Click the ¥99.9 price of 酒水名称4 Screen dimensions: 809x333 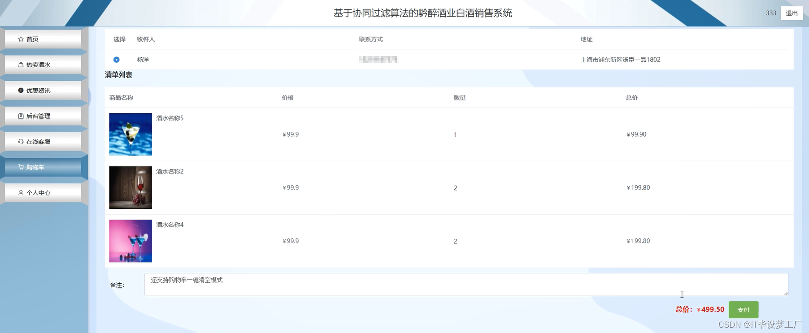pyautogui.click(x=291, y=241)
